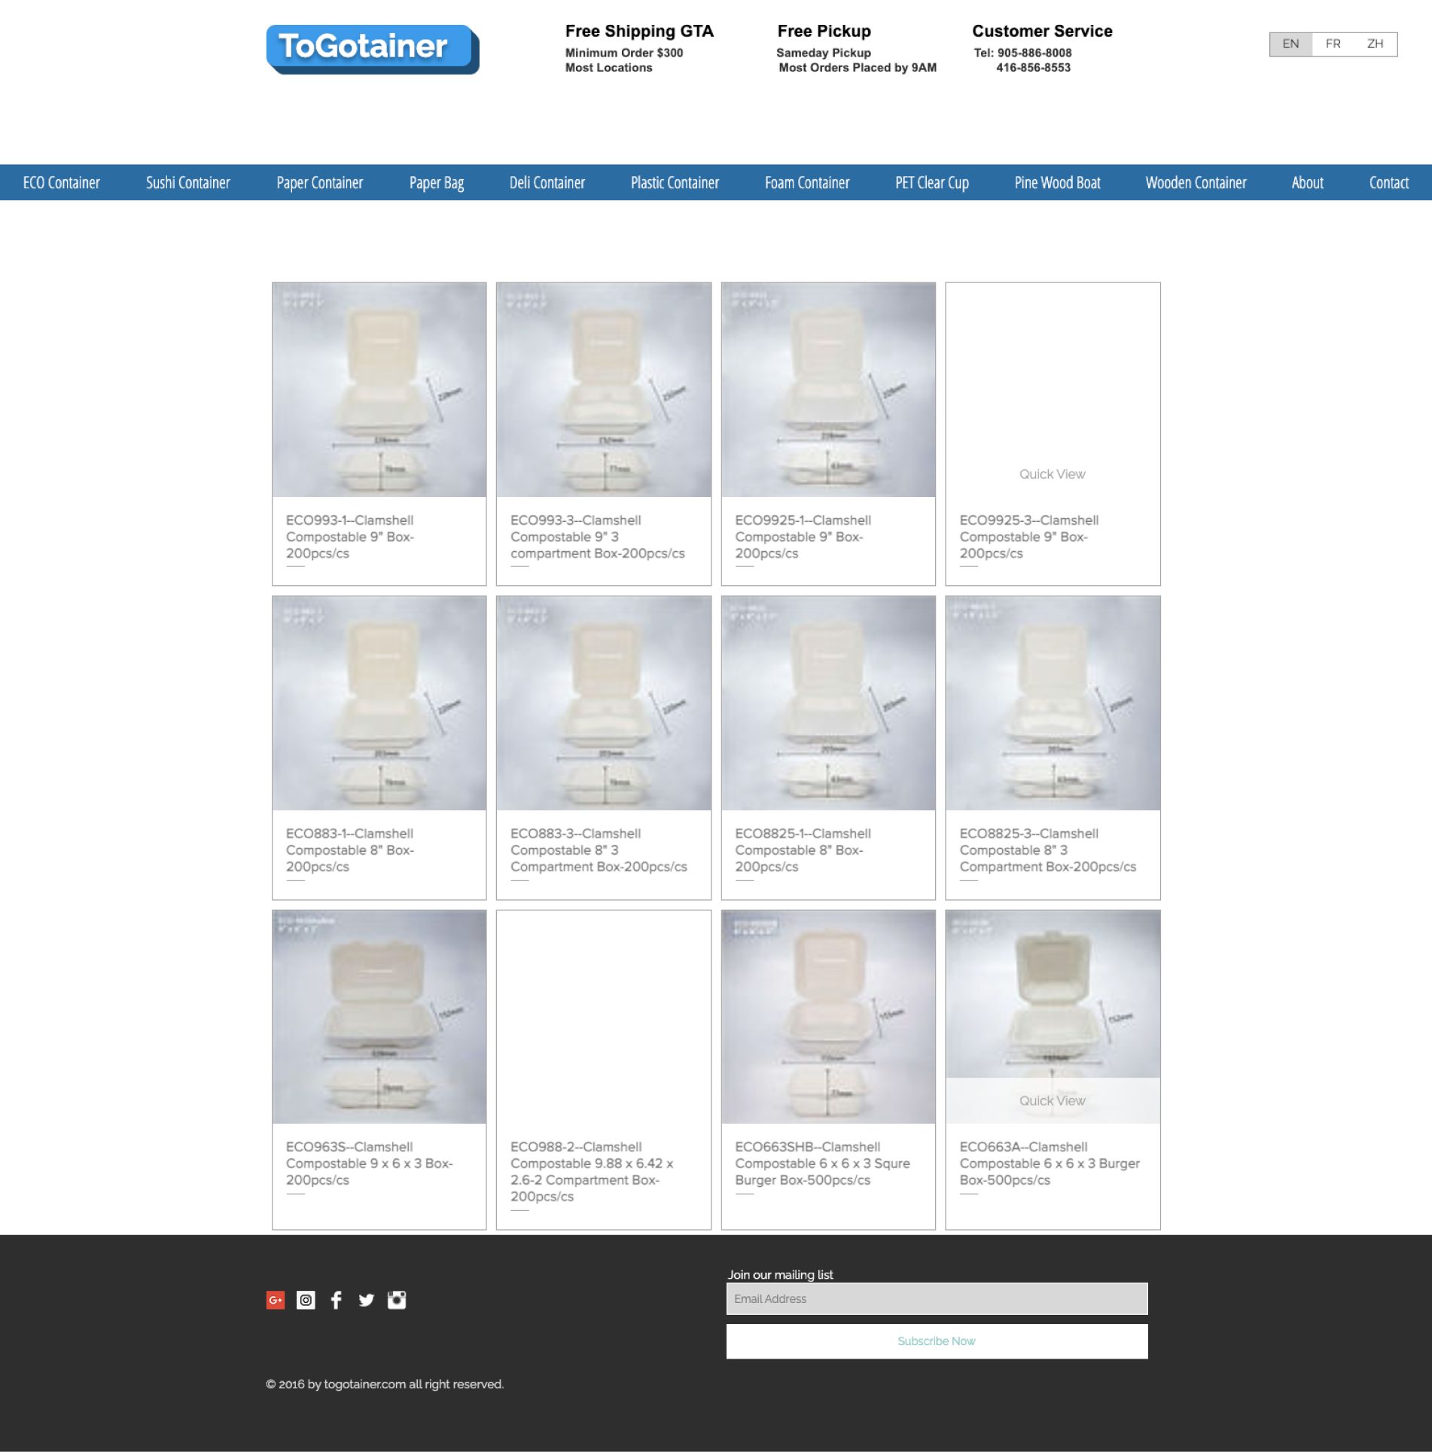Open the ECO663A Burger Box product title

tap(1050, 1163)
